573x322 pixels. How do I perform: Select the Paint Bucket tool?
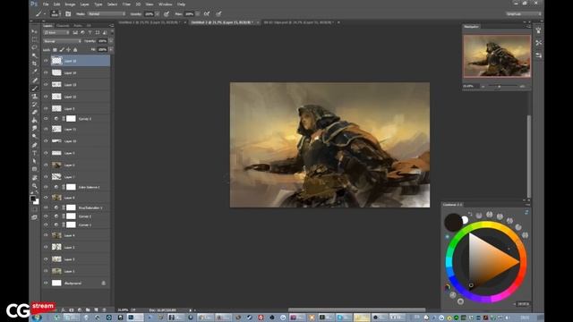(35, 120)
